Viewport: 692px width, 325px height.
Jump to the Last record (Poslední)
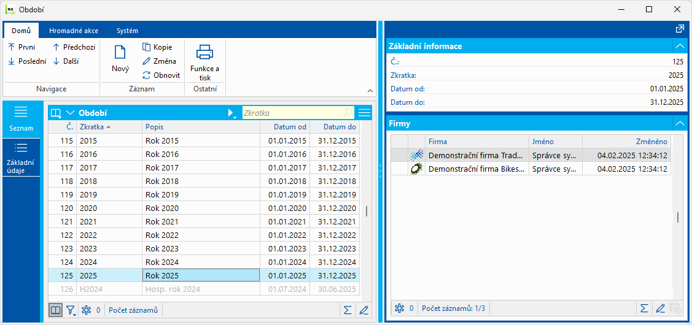[28, 61]
